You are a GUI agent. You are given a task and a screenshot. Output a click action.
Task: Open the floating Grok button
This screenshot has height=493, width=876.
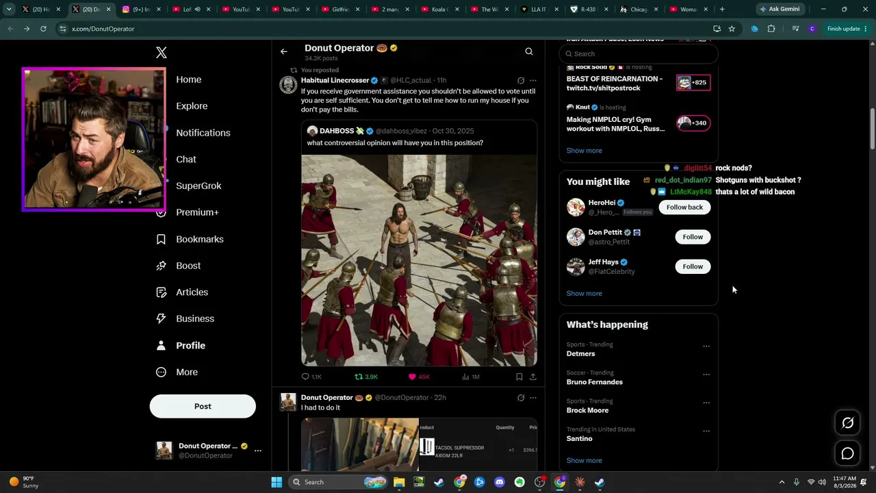847,423
